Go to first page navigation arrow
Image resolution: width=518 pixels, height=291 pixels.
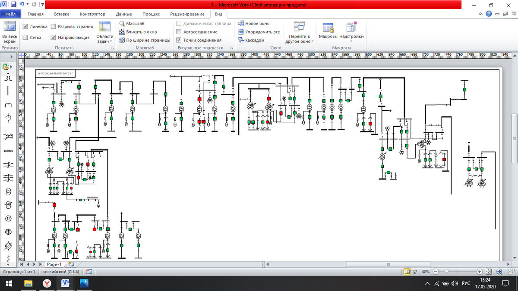coord(22,264)
